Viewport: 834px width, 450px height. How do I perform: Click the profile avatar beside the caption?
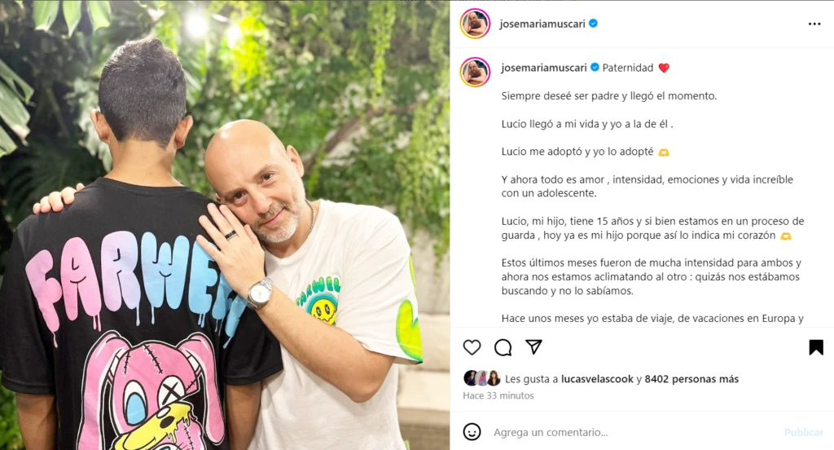[475, 72]
